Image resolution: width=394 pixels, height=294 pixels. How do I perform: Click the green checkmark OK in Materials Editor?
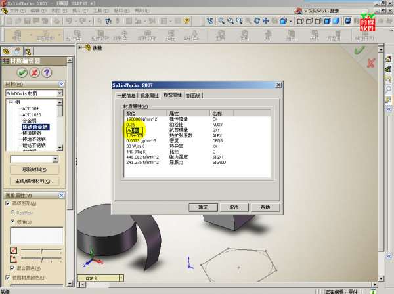click(x=22, y=72)
